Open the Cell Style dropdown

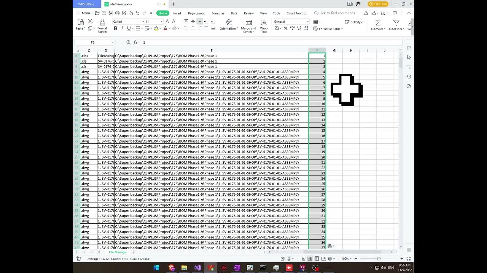(x=355, y=22)
